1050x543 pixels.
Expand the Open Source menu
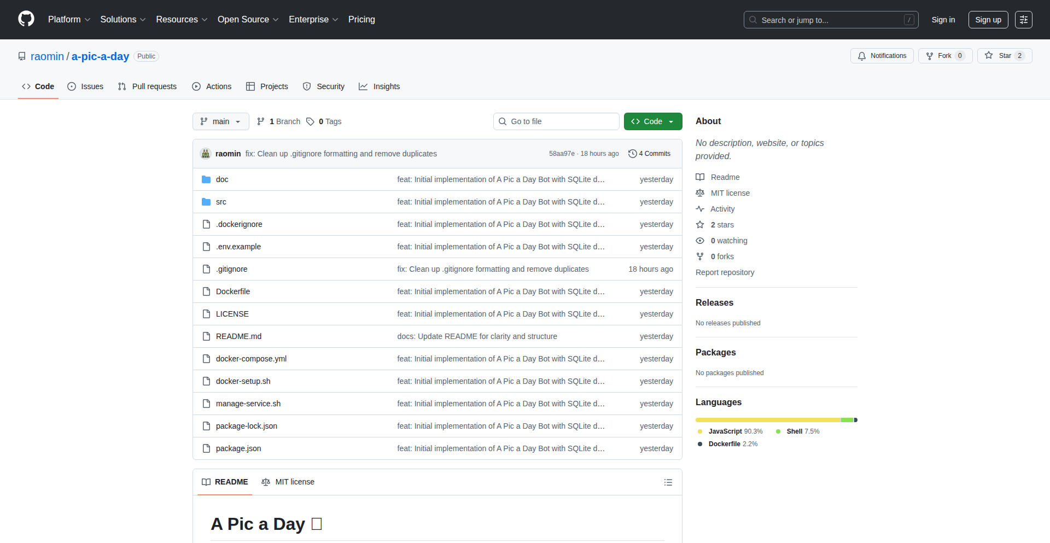(x=248, y=20)
